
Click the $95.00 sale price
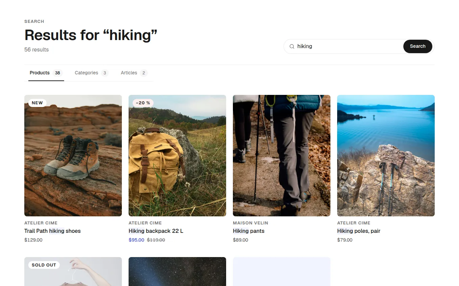[x=136, y=240]
